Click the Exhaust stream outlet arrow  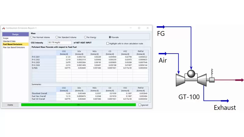(x=225, y=101)
